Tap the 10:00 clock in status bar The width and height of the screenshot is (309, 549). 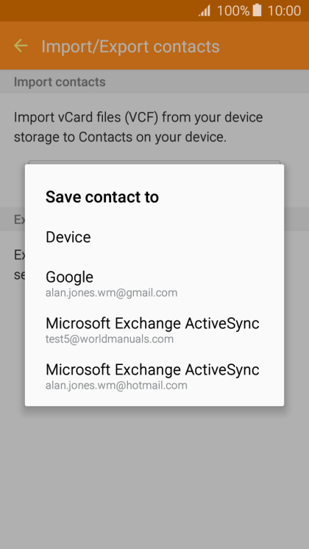coord(284,10)
